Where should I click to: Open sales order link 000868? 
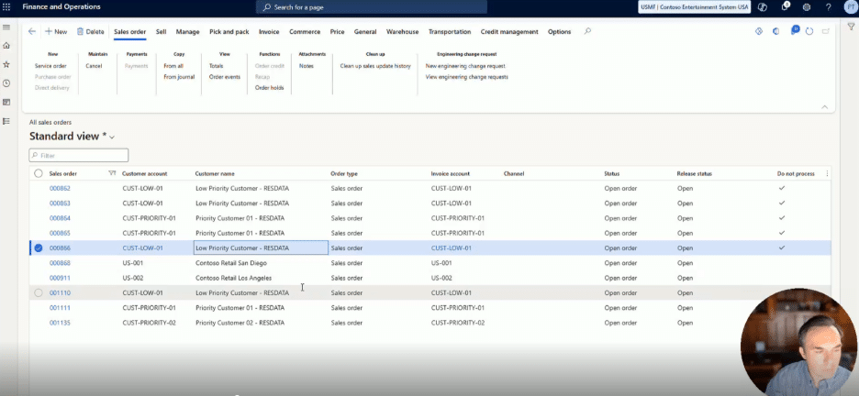click(x=60, y=263)
